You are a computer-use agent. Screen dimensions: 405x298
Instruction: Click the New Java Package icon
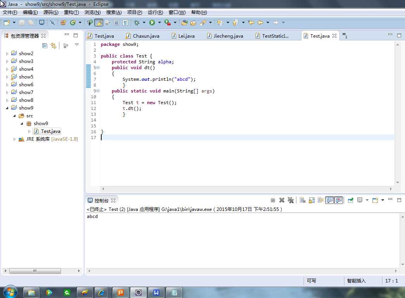point(63,23)
